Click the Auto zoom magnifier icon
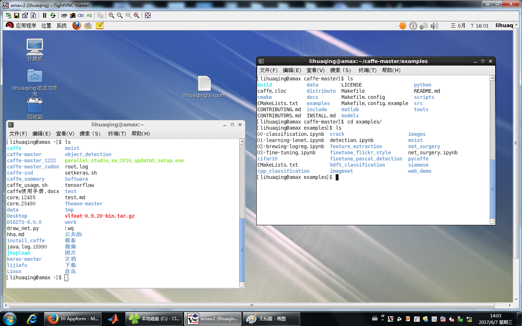522x326 pixels. click(x=137, y=16)
